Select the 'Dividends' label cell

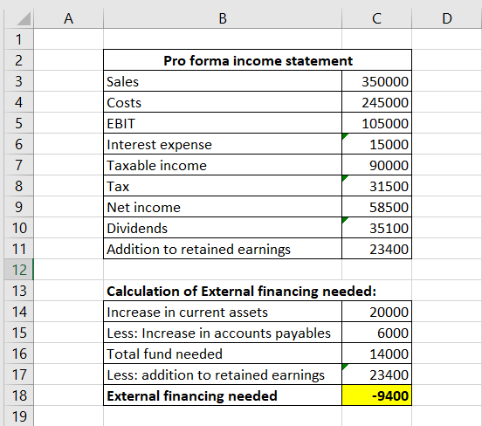pos(223,228)
